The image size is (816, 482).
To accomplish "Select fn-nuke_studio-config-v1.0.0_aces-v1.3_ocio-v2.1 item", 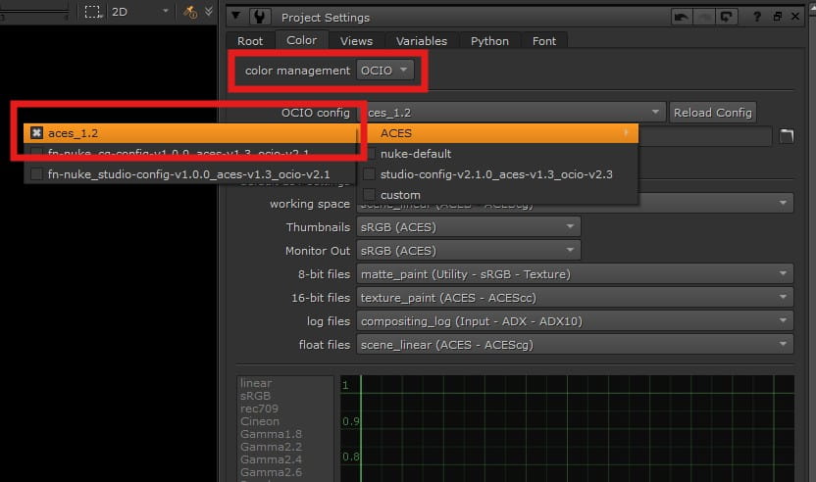I will click(190, 174).
